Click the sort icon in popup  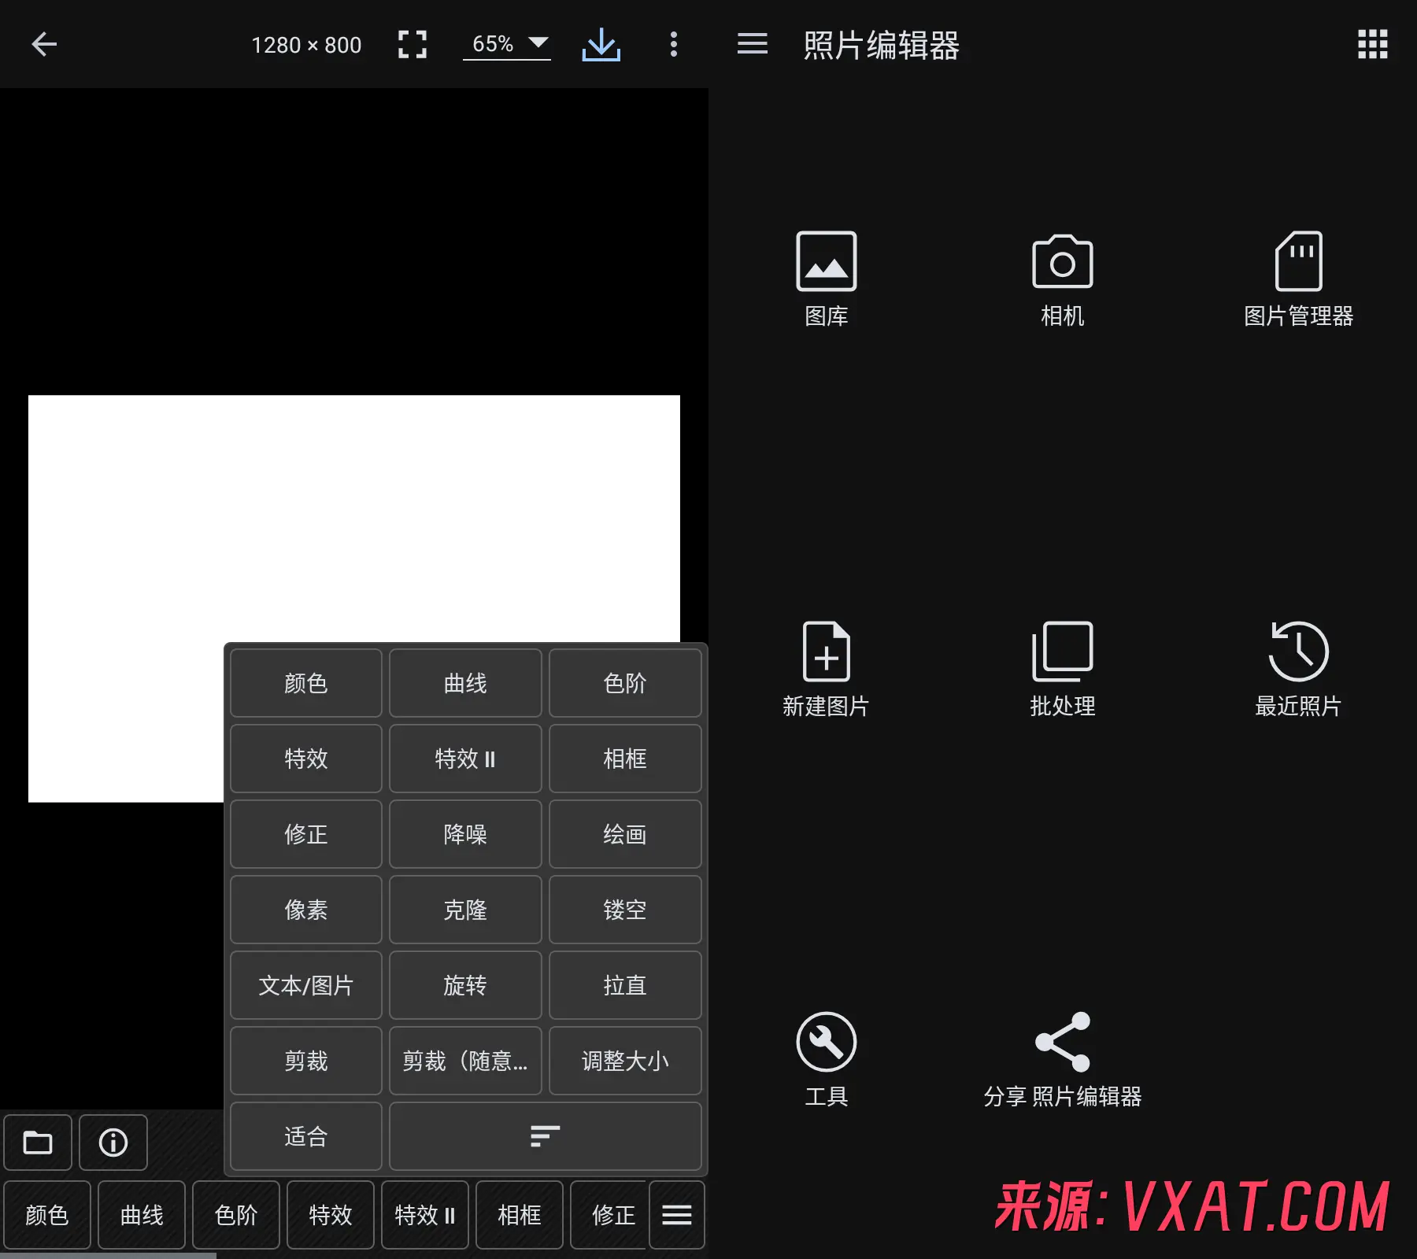(546, 1135)
